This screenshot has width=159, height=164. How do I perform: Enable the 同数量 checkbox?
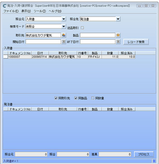93,98
